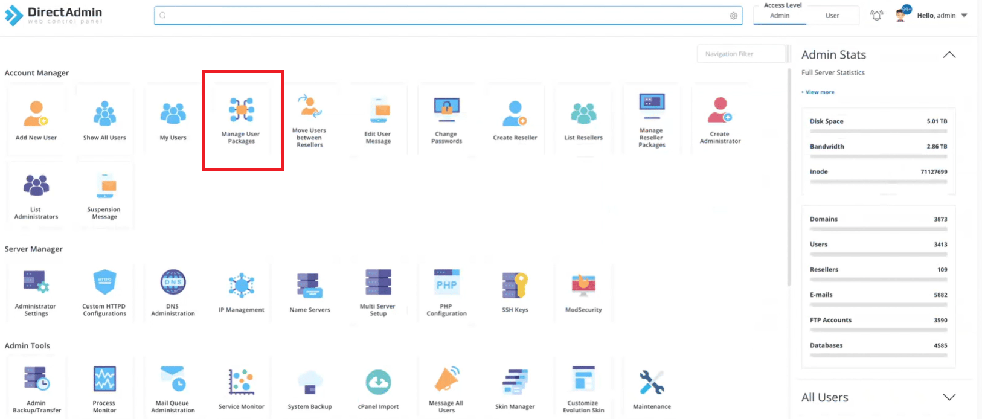Open Edit User Message

378,120
